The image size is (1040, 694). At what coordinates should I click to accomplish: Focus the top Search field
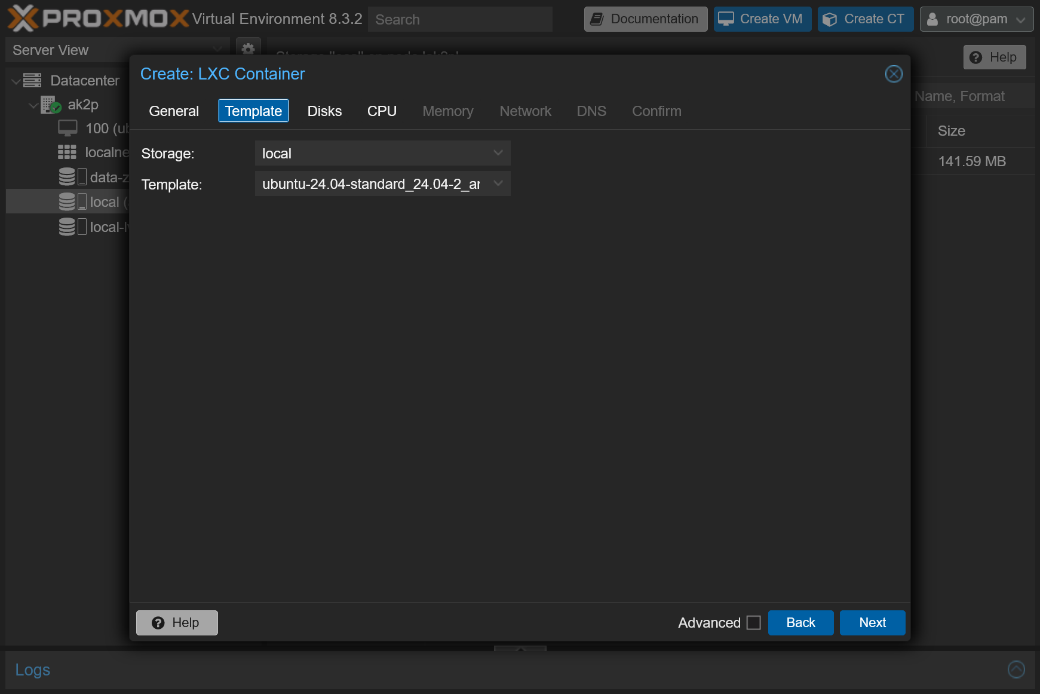click(x=460, y=19)
